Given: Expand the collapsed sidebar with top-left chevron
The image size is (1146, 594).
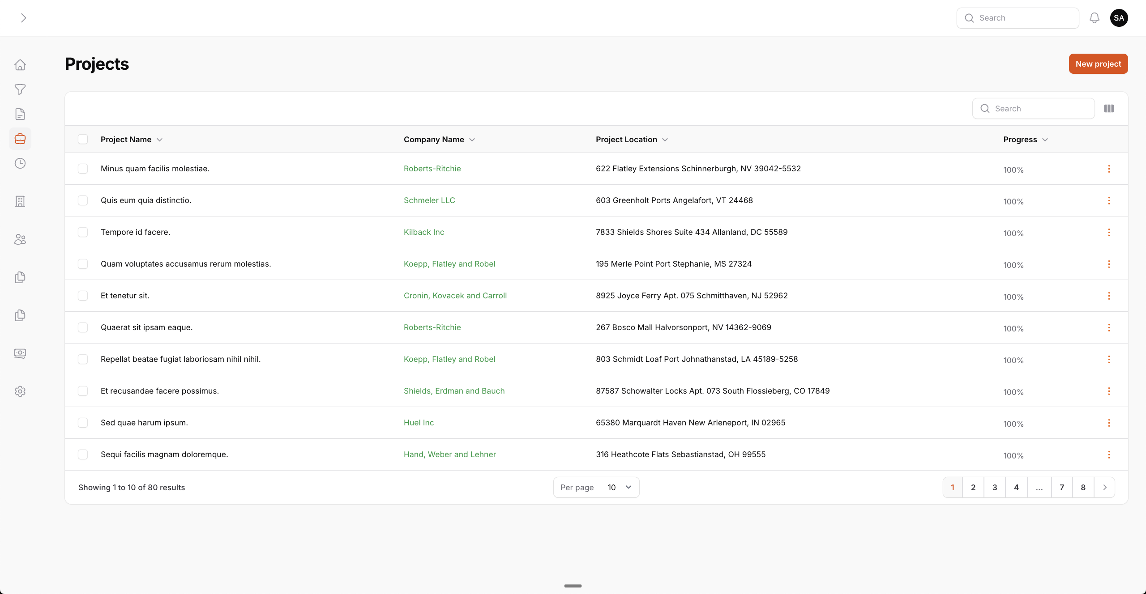Looking at the screenshot, I should [x=24, y=18].
